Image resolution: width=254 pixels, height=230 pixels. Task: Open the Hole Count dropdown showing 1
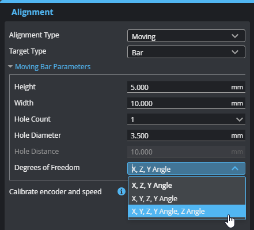pyautogui.click(x=186, y=119)
